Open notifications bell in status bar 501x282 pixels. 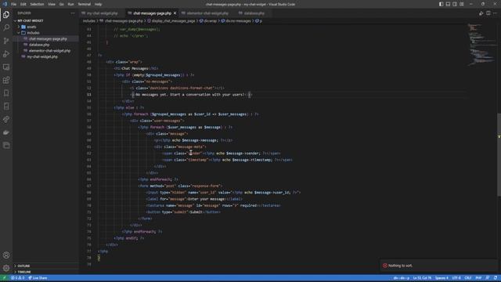(496, 278)
